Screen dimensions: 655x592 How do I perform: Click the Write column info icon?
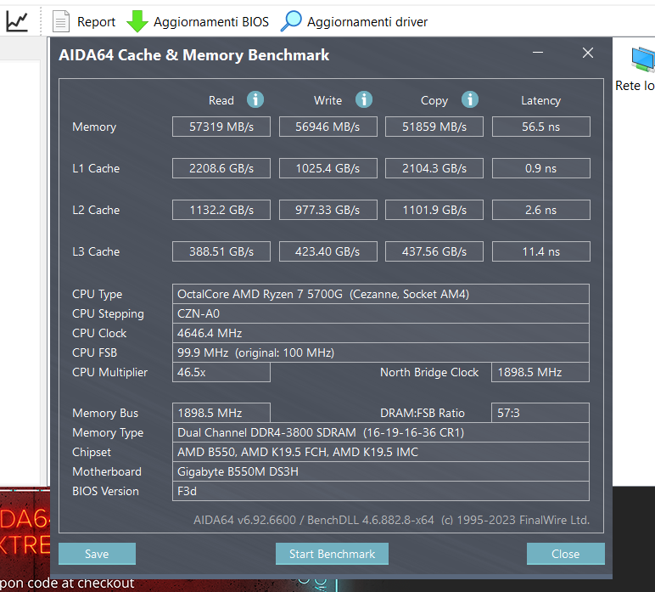364,100
